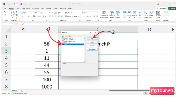Screen dimensions: 176x97
Task: Click the Borders icon
Action: click(34, 17)
